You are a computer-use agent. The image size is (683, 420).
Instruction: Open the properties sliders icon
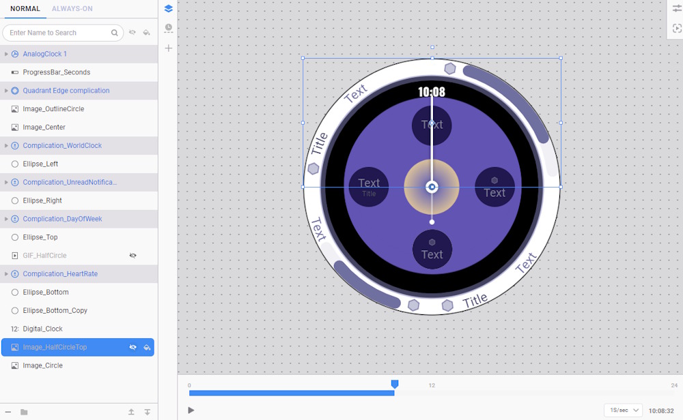coord(677,8)
